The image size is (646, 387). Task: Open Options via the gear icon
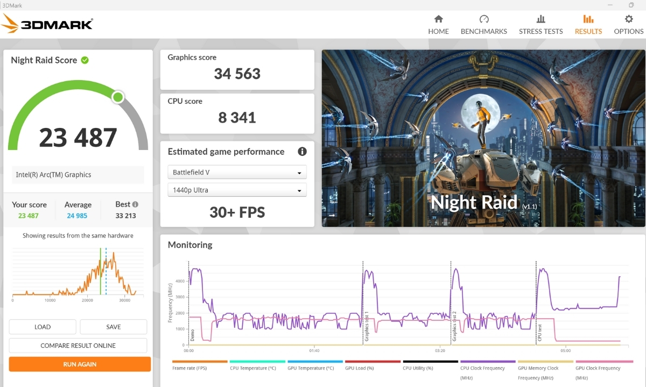(x=629, y=19)
